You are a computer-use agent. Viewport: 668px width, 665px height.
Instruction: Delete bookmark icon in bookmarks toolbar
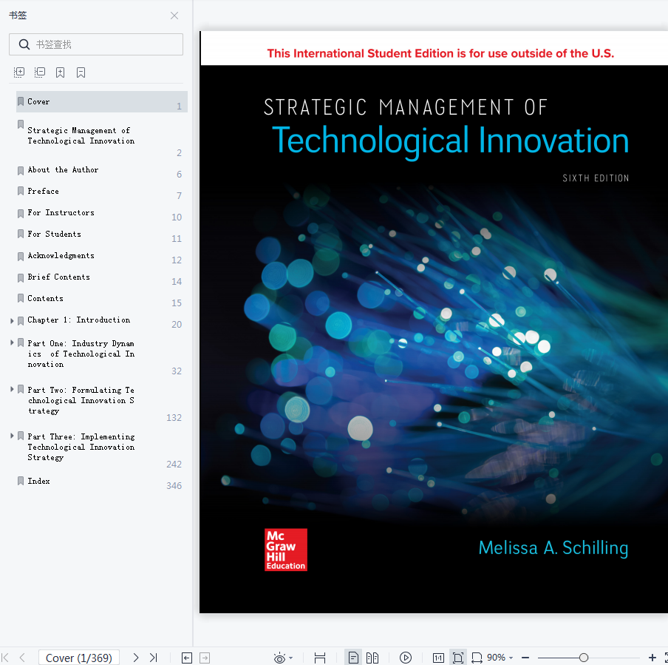pyautogui.click(x=81, y=72)
